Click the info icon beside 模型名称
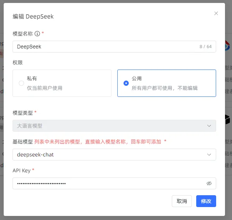 (x=37, y=34)
